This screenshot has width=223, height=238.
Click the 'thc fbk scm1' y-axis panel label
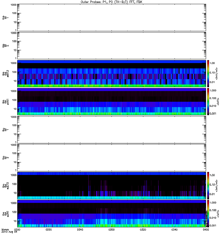point(6,214)
